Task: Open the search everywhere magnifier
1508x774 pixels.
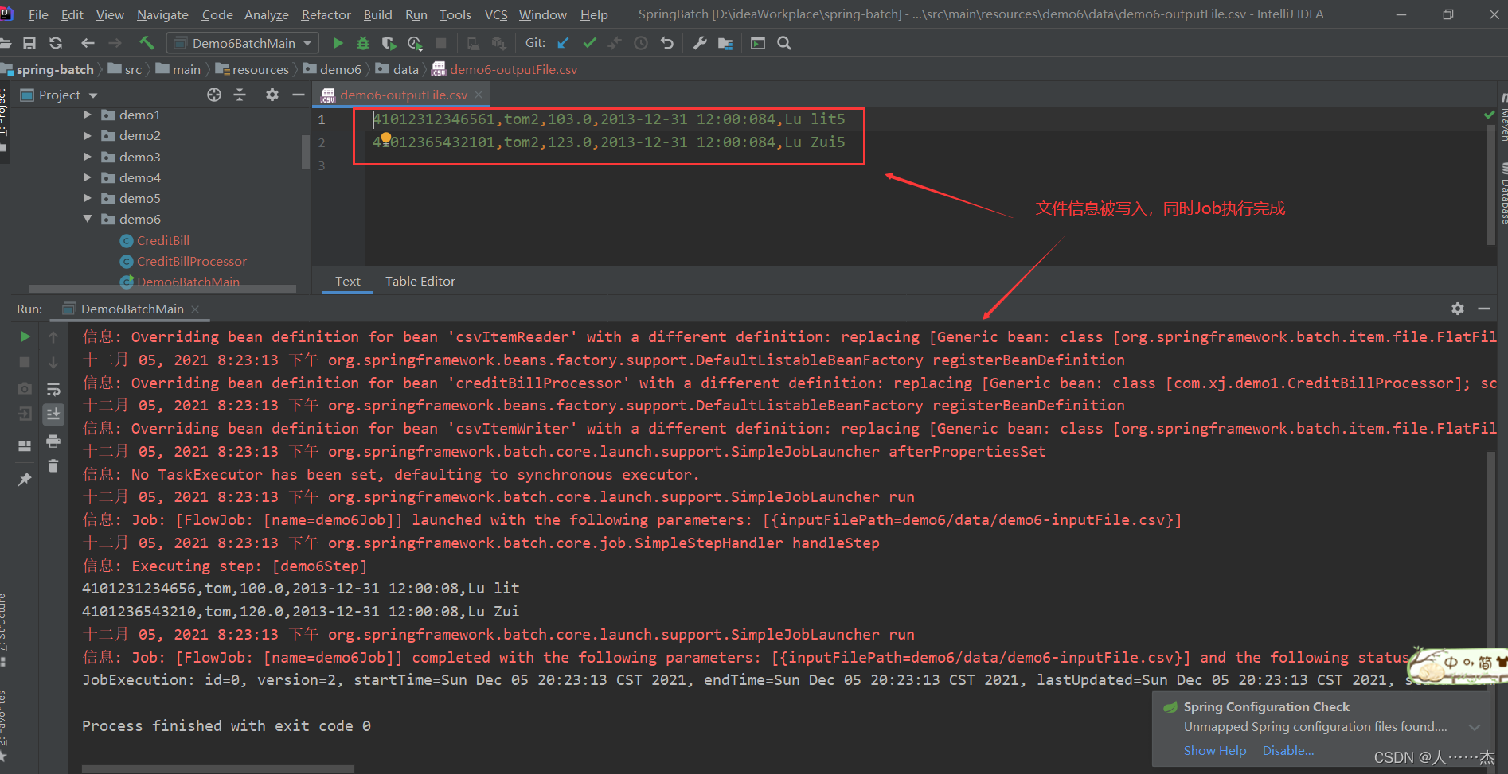Action: click(x=784, y=43)
